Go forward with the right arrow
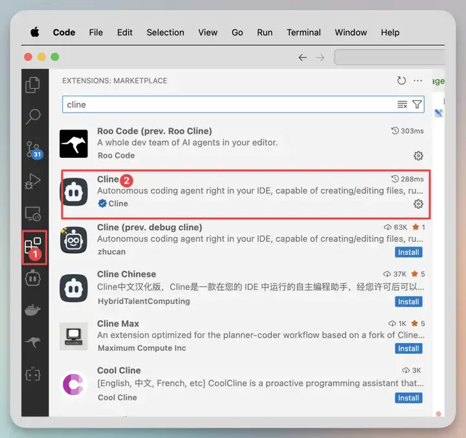Viewport: 466px width, 438px height. [x=320, y=58]
